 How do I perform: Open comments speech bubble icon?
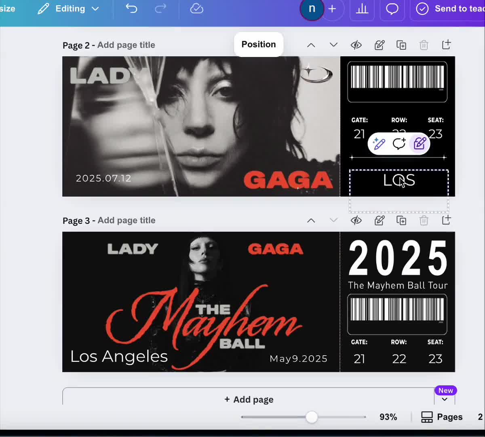coord(392,8)
